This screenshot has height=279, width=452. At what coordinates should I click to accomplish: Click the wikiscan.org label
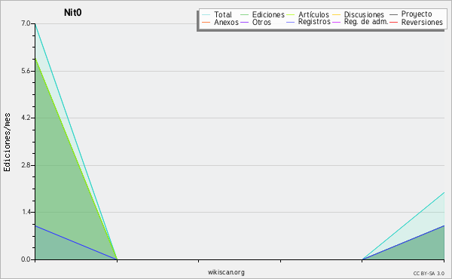coord(226,272)
